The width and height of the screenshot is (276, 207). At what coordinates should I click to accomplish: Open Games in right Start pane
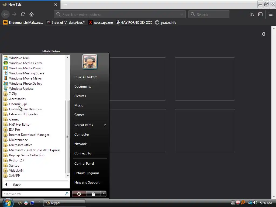(x=79, y=115)
